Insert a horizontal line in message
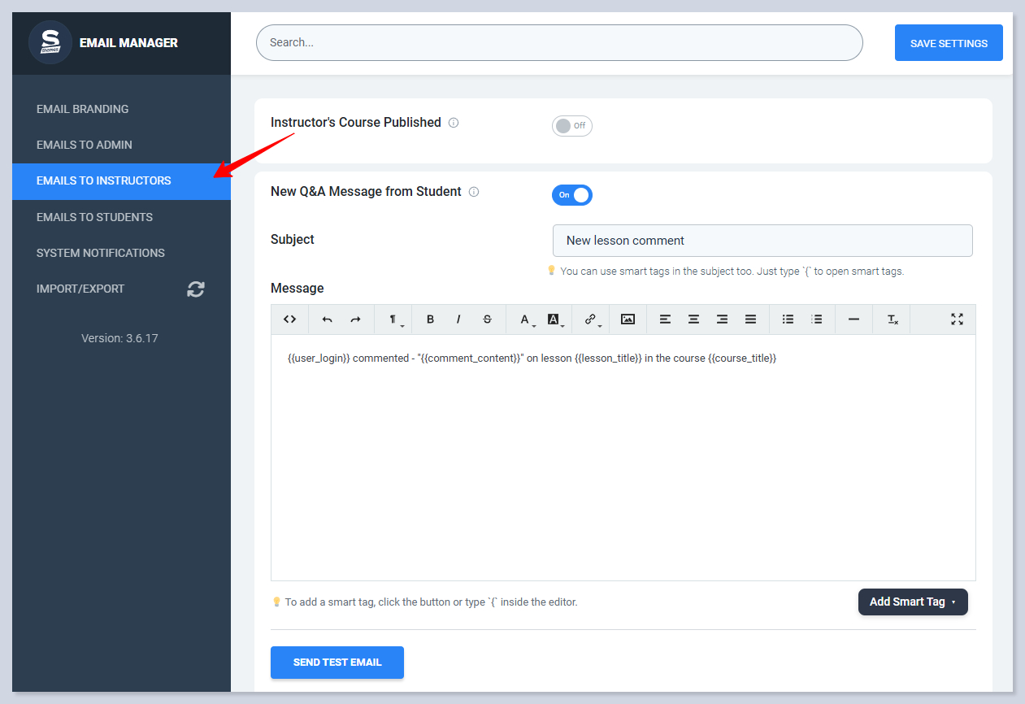The width and height of the screenshot is (1025, 704). (x=853, y=319)
